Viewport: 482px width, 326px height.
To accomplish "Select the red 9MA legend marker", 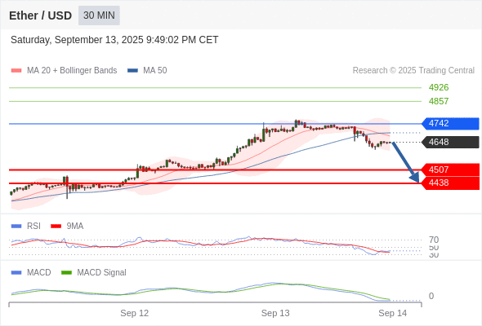I will point(56,227).
